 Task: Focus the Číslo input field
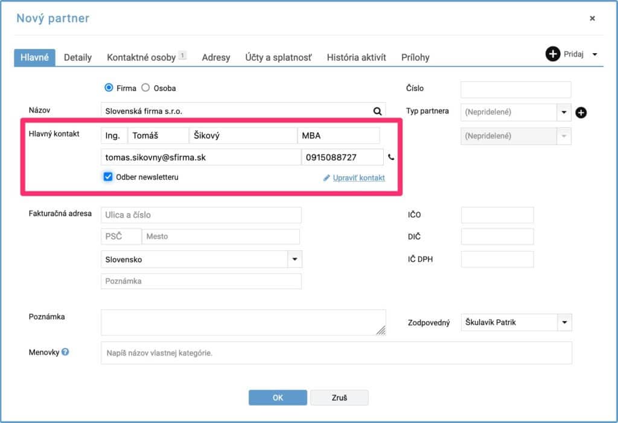tap(515, 89)
